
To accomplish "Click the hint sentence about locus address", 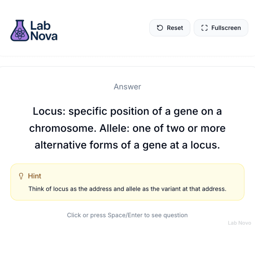I will [x=127, y=189].
